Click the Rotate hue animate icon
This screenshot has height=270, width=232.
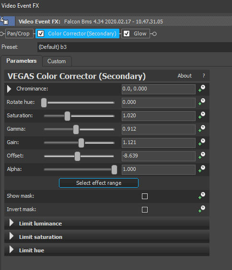pos(202,102)
